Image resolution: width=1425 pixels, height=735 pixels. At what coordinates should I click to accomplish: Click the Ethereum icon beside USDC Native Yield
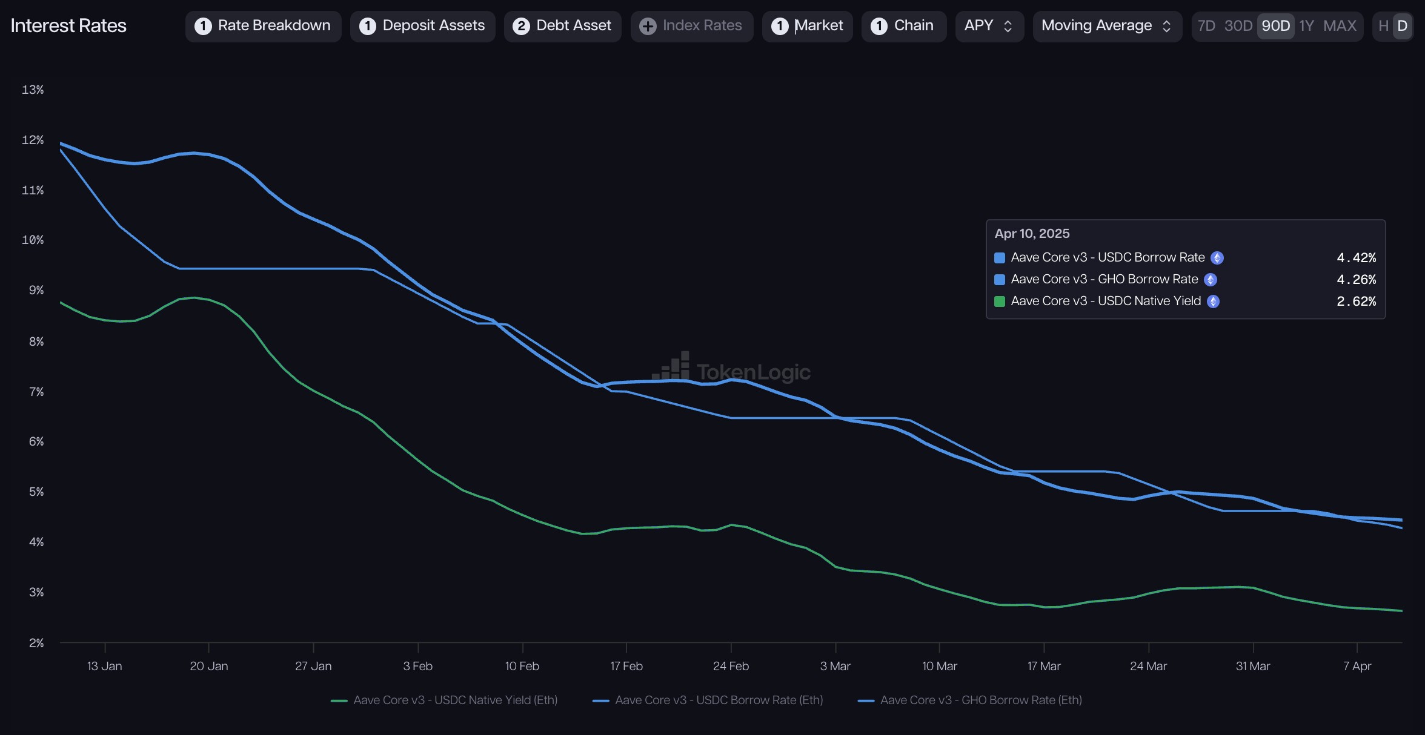point(1213,302)
